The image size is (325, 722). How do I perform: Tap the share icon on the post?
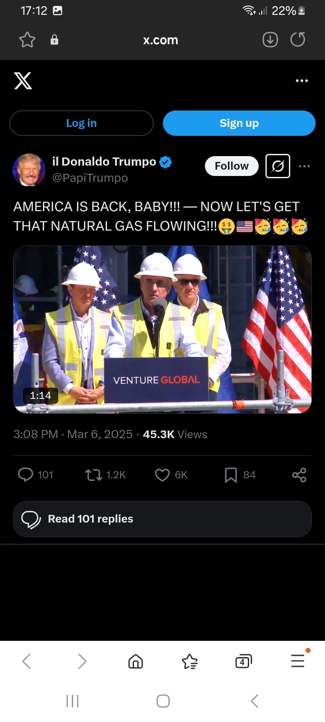pyautogui.click(x=299, y=475)
